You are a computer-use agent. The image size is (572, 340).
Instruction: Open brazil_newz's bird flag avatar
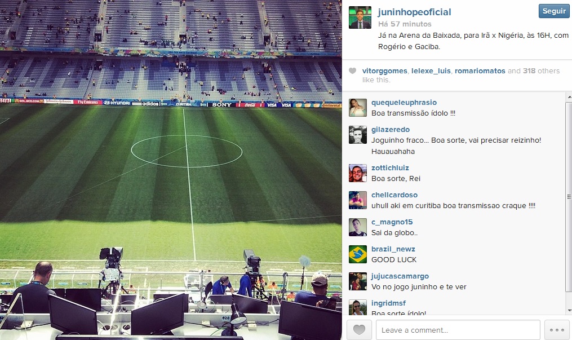click(x=358, y=254)
